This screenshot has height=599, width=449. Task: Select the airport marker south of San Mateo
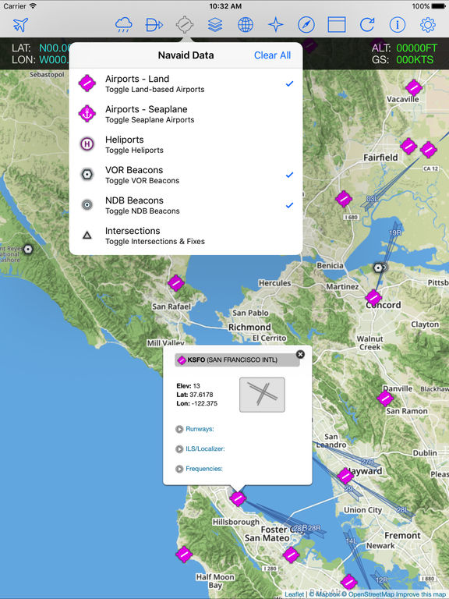tap(291, 555)
